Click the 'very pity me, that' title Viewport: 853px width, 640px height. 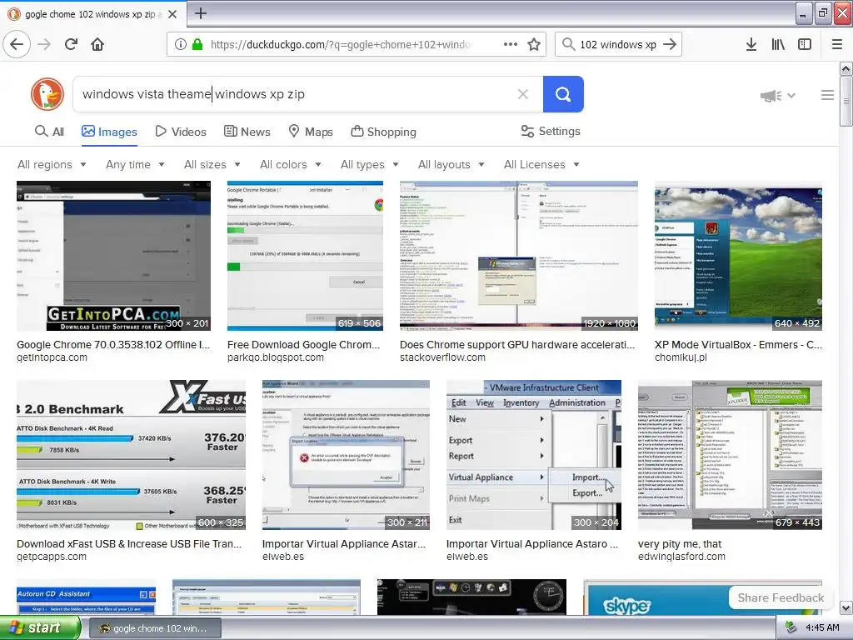(680, 543)
